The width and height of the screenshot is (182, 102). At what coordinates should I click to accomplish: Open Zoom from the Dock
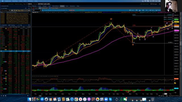(106, 99)
